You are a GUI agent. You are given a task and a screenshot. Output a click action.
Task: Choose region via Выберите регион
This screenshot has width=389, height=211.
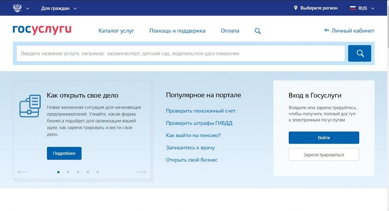tap(319, 8)
